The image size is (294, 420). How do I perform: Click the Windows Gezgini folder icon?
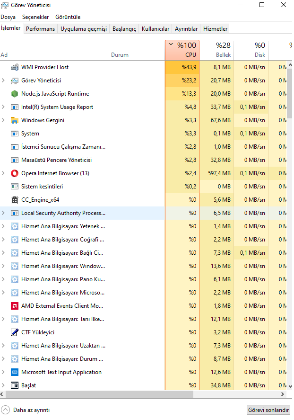15,120
